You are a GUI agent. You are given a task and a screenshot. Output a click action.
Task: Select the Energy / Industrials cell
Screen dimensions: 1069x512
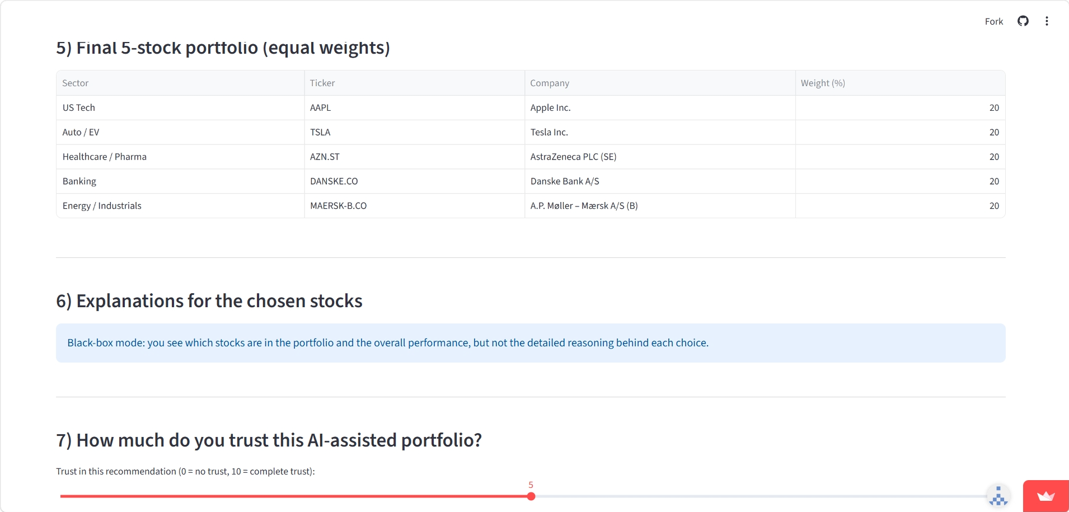click(180, 206)
